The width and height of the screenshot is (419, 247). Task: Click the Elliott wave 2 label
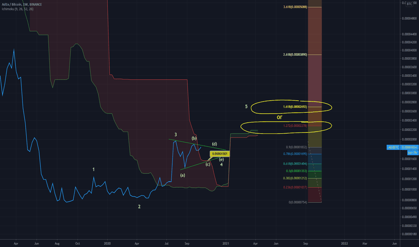[139, 207]
